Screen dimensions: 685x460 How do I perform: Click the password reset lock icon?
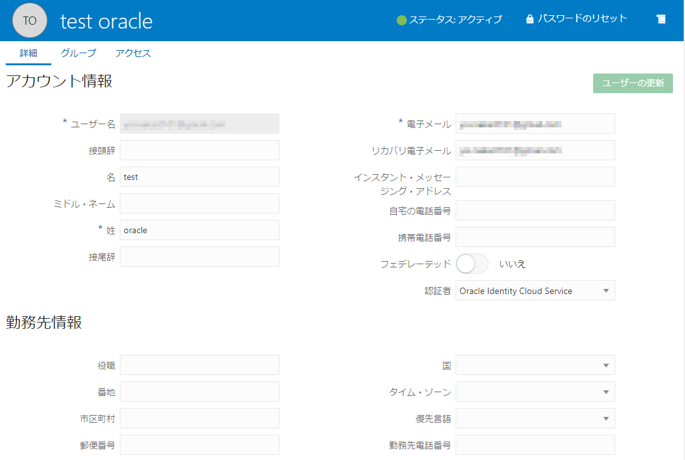(x=530, y=20)
